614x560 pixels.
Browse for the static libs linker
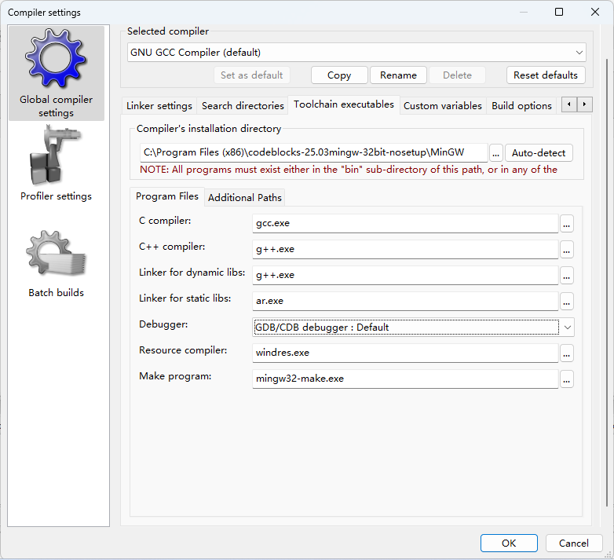pyautogui.click(x=567, y=302)
